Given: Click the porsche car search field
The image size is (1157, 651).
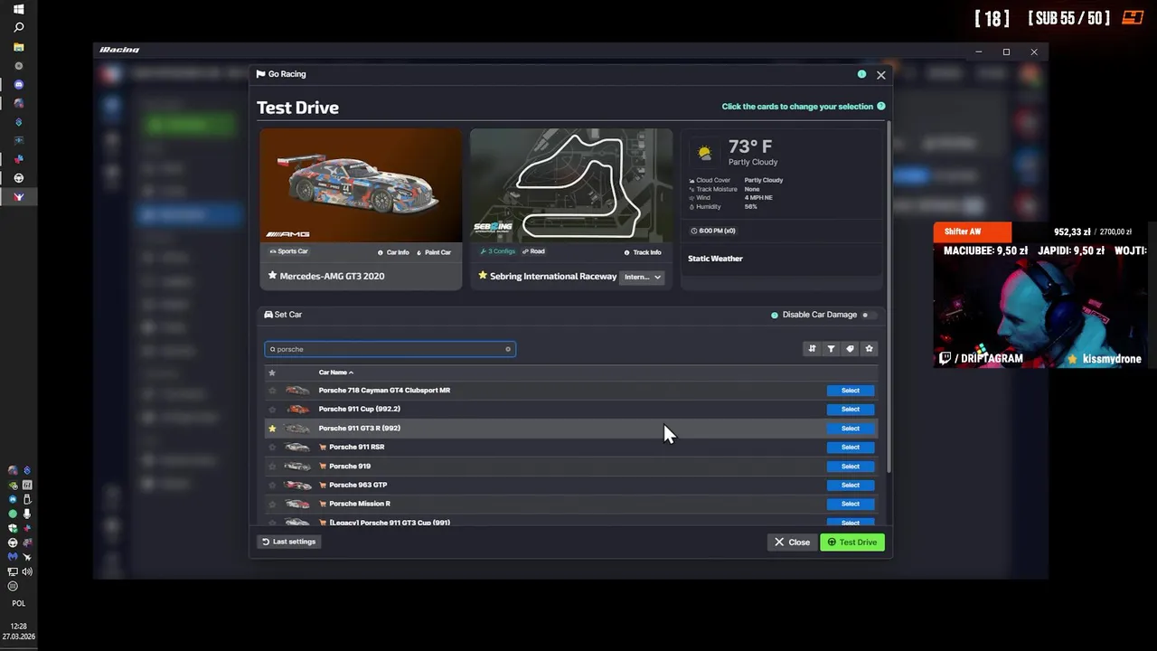Looking at the screenshot, I should point(390,349).
